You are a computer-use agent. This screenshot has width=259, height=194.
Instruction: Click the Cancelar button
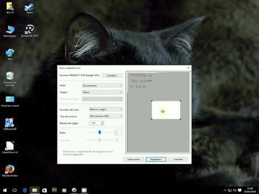click(x=178, y=160)
